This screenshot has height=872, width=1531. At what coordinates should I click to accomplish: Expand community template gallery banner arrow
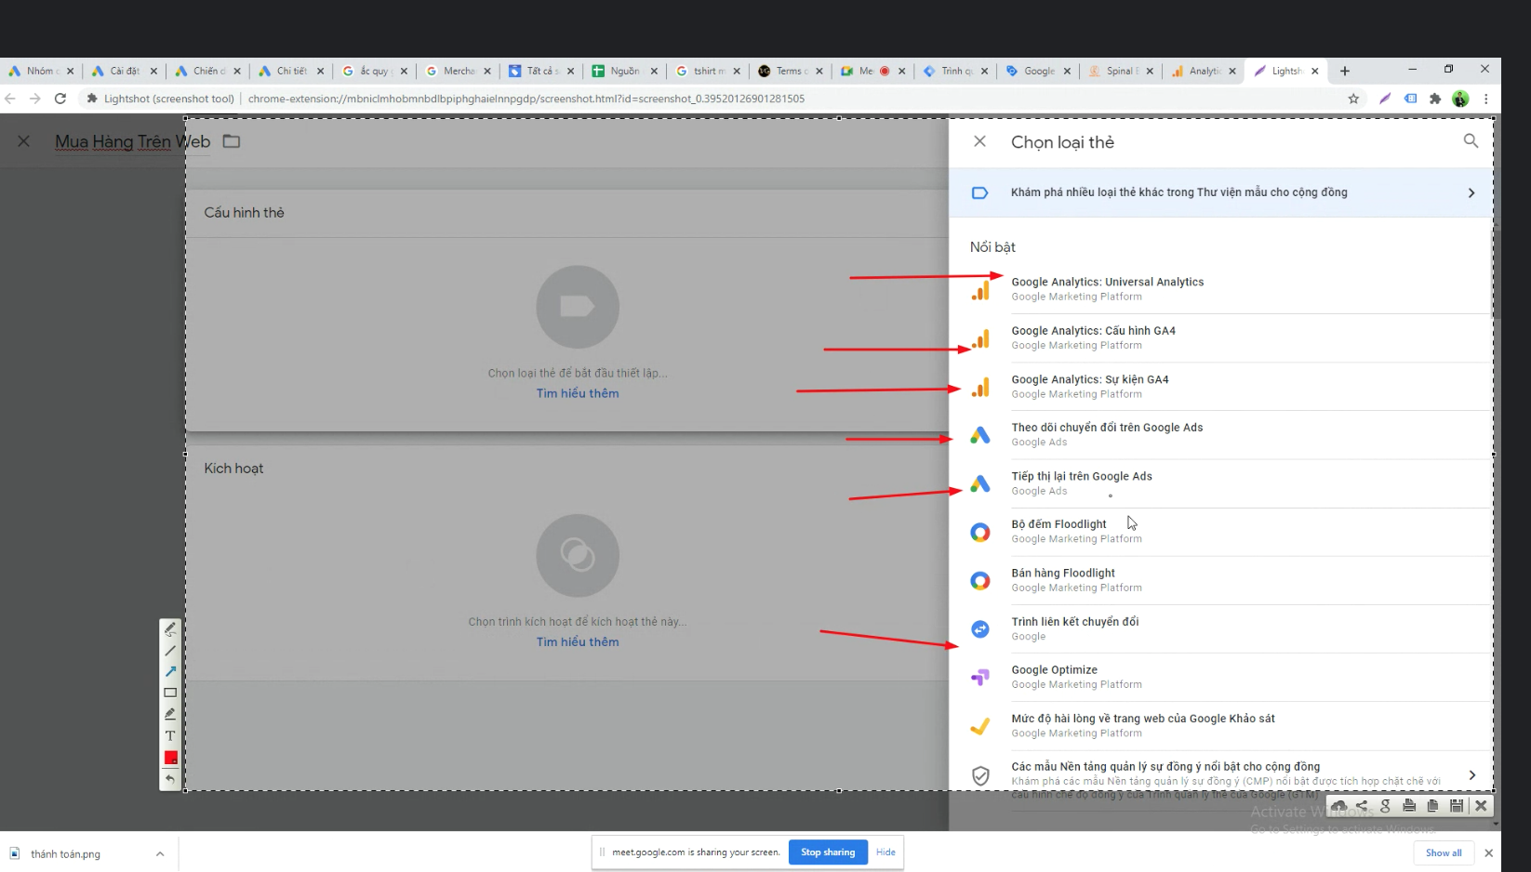click(x=1471, y=192)
